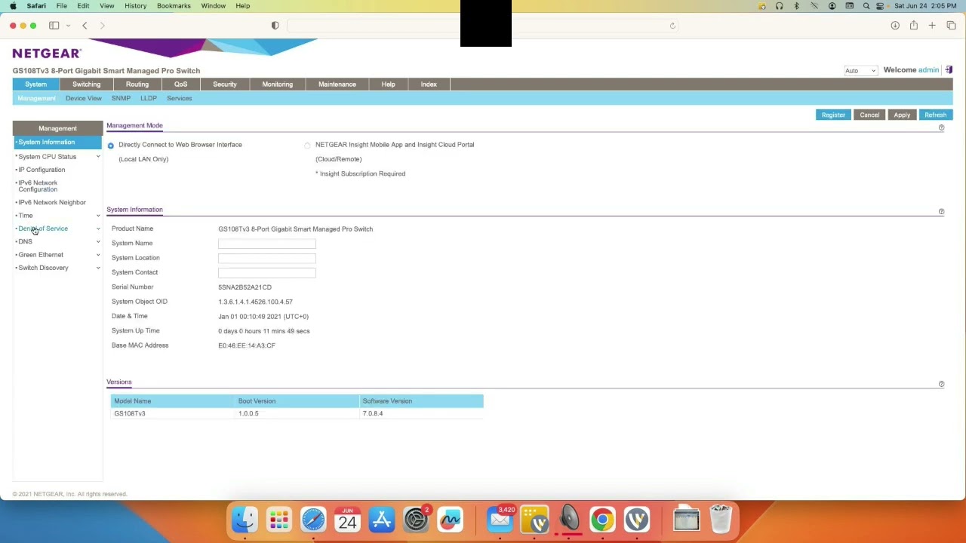Open Freeform from the Dock

(x=451, y=520)
